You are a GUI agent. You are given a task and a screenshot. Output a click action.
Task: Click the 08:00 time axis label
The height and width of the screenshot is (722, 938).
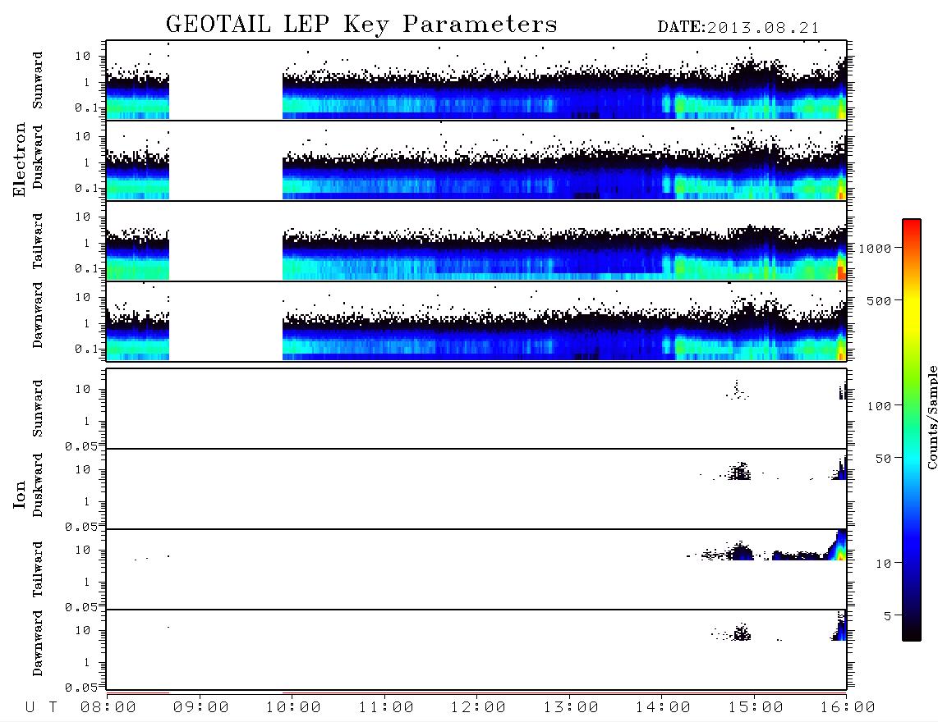108,708
